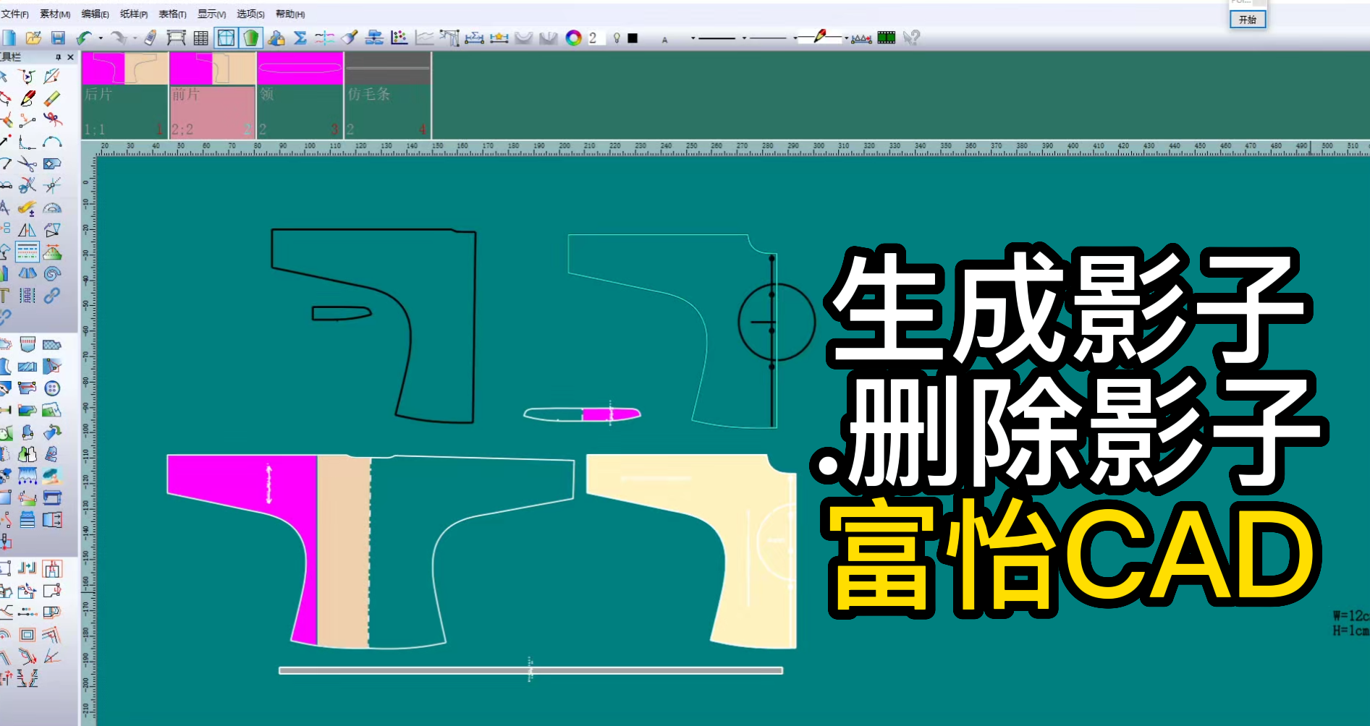Select the pocket shape tool

coord(28,344)
